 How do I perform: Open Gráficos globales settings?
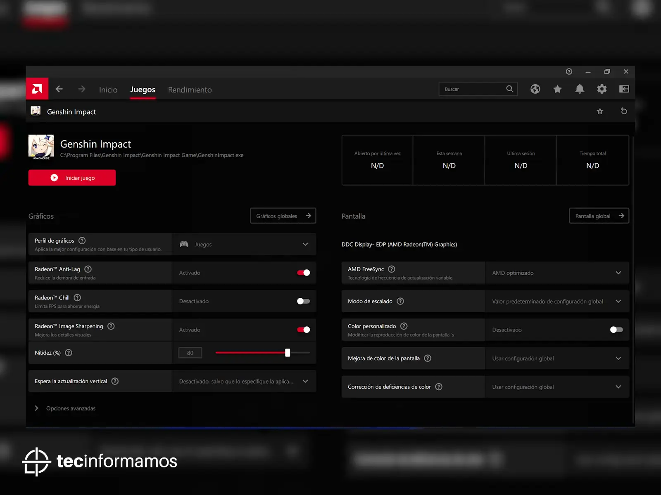click(283, 216)
